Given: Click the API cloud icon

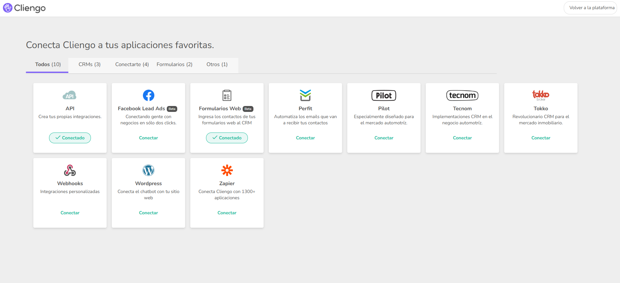Looking at the screenshot, I should click(x=70, y=95).
